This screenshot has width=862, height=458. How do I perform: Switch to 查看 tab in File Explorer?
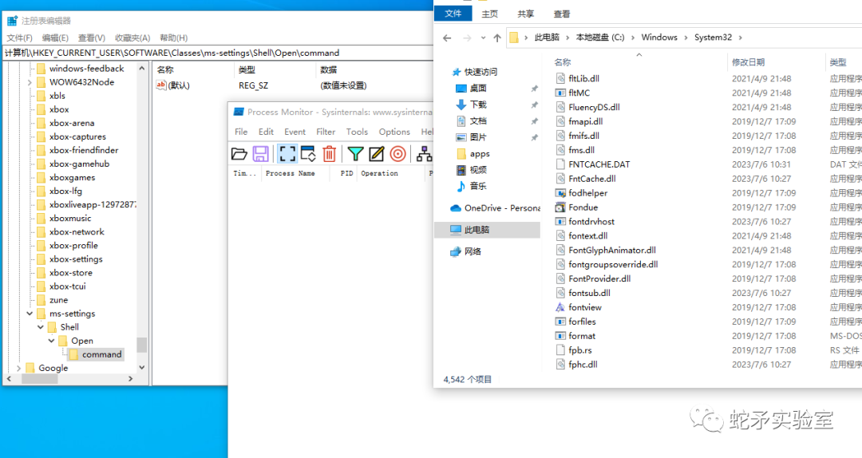click(562, 14)
